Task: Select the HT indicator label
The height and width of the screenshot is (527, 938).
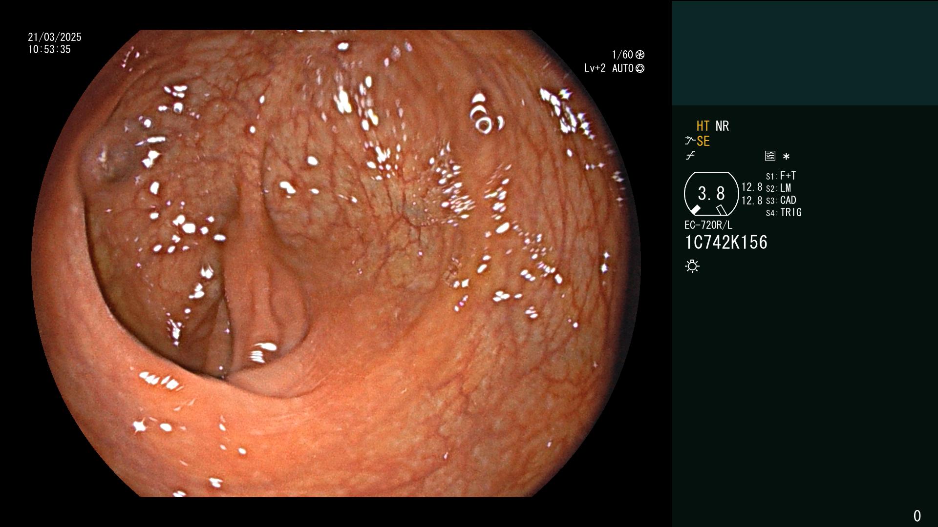Action: pyautogui.click(x=703, y=126)
